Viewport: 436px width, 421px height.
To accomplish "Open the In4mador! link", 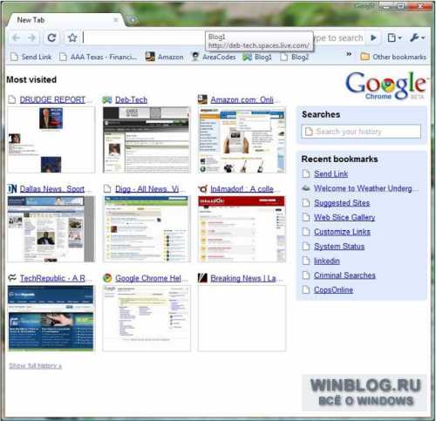I will pos(242,189).
